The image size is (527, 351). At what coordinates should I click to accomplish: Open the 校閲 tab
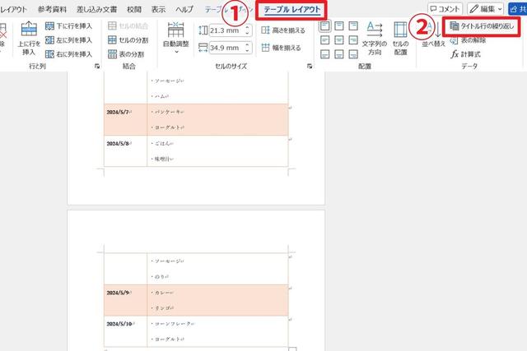pos(134,9)
